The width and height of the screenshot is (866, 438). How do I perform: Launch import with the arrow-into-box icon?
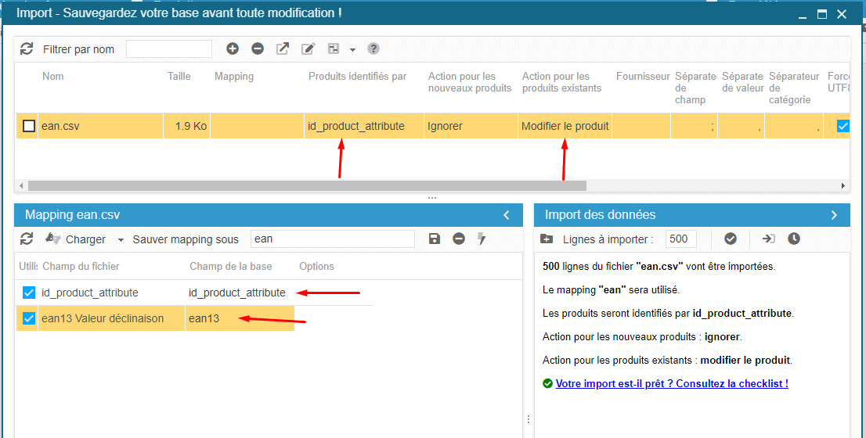(x=768, y=239)
